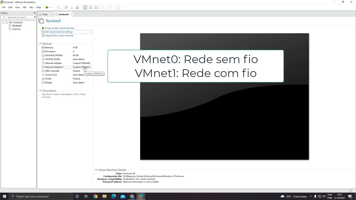
Task: Open Google Chrome from the taskbar
Action: click(x=95, y=196)
